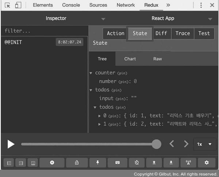Image resolution: width=219 pixels, height=177 pixels.
Task: Select the @@INIT action entry
Action: tap(45, 42)
